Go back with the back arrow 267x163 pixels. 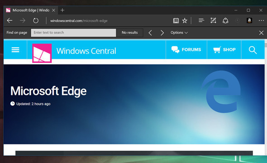pyautogui.click(x=10, y=21)
